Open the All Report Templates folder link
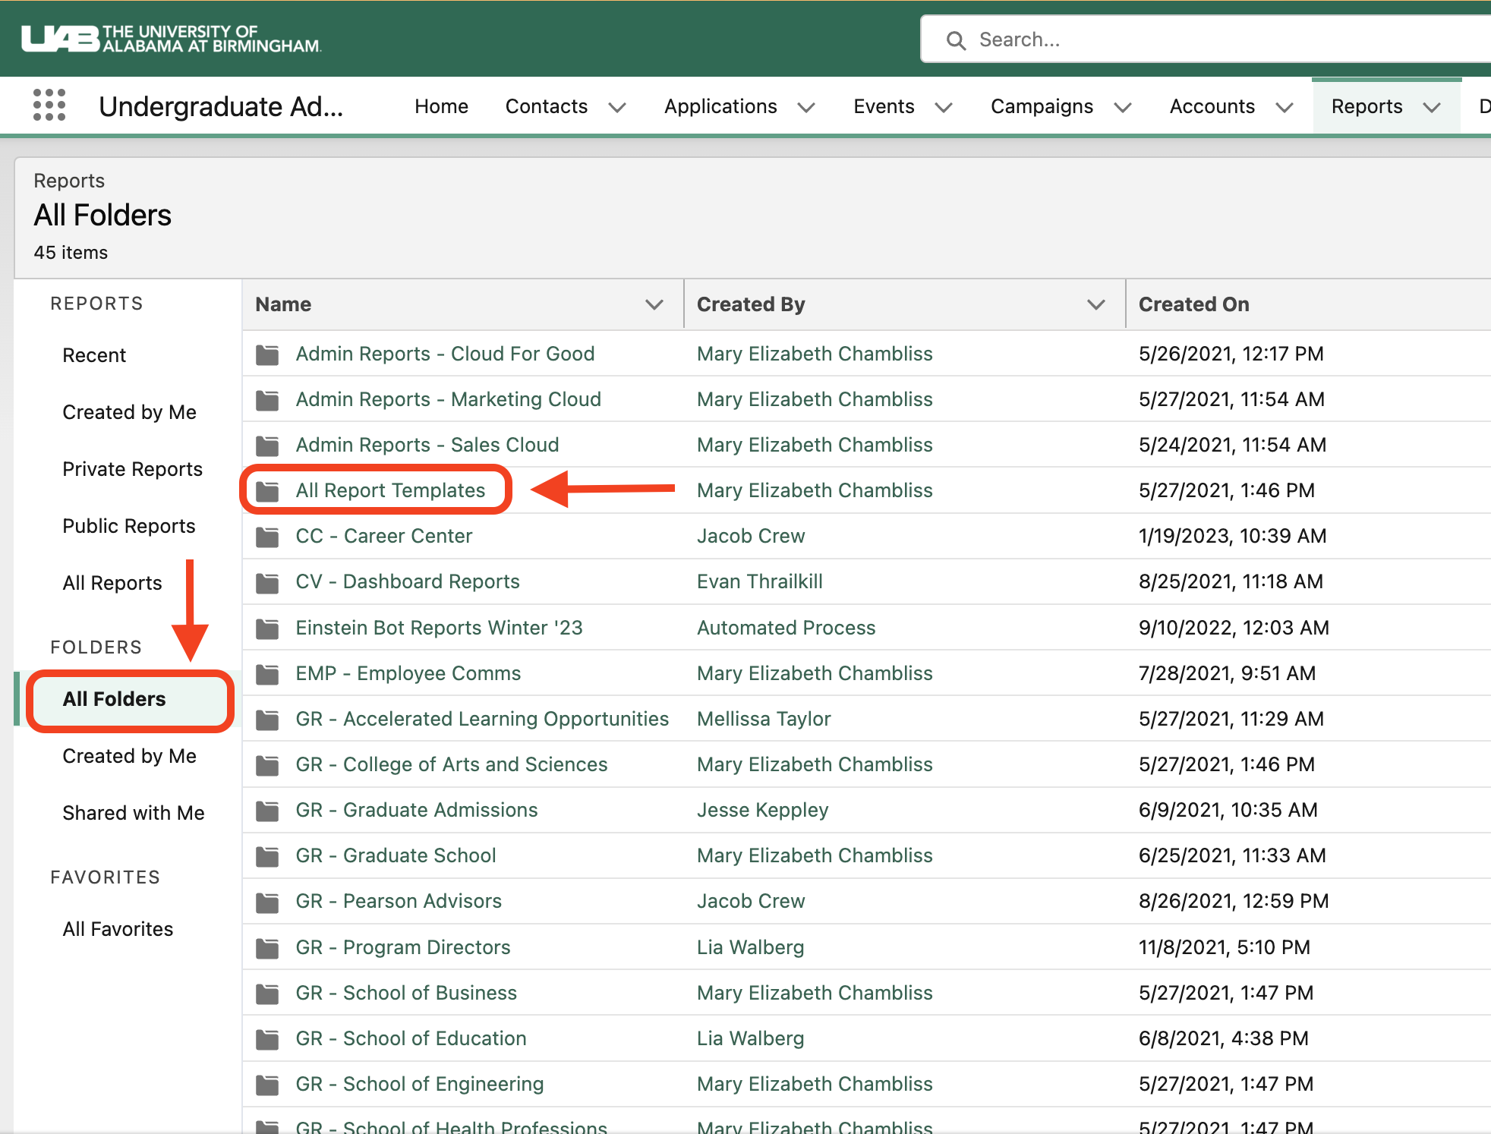This screenshot has height=1134, width=1491. [390, 490]
